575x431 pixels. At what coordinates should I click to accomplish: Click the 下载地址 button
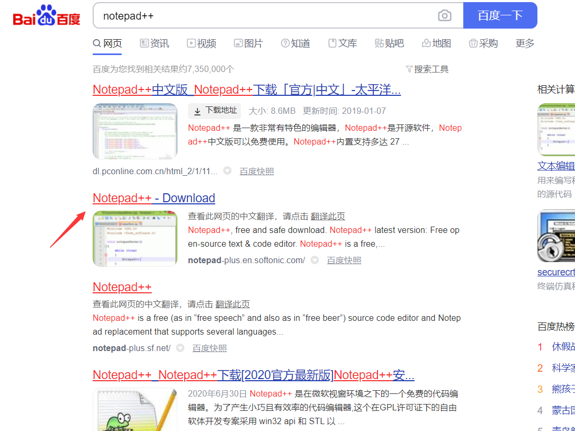click(x=214, y=111)
